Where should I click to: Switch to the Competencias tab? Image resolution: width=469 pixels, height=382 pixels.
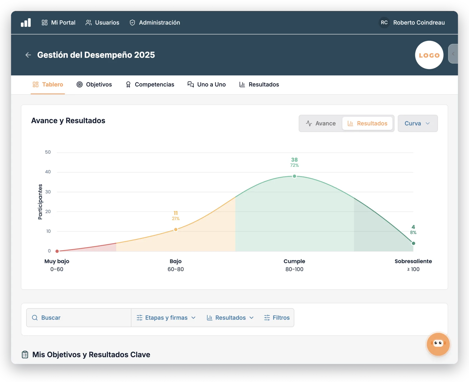point(150,85)
